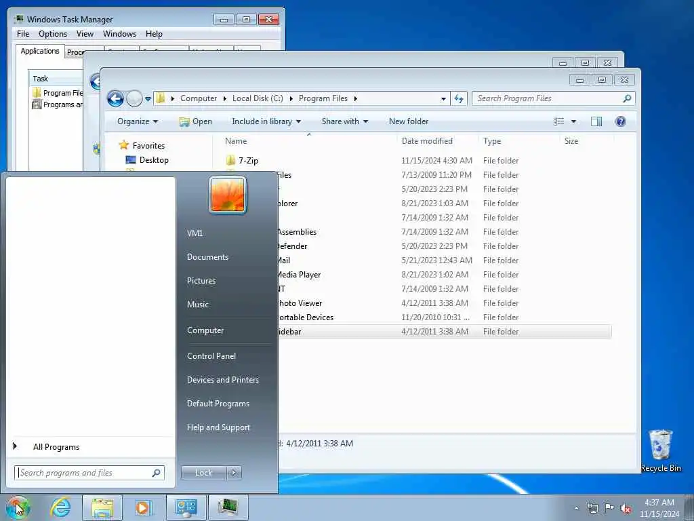Open Music from the Start menu

click(x=197, y=305)
